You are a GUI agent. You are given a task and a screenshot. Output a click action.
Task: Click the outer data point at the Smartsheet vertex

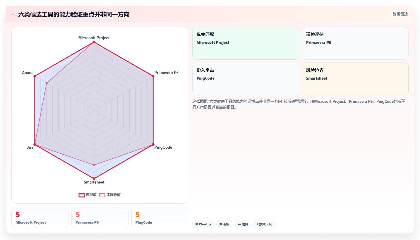94,179
